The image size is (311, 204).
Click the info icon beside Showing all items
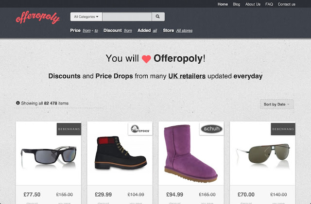18,103
